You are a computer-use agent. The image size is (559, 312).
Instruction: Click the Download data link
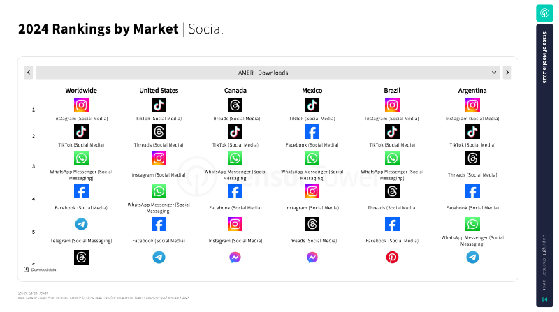point(40,269)
